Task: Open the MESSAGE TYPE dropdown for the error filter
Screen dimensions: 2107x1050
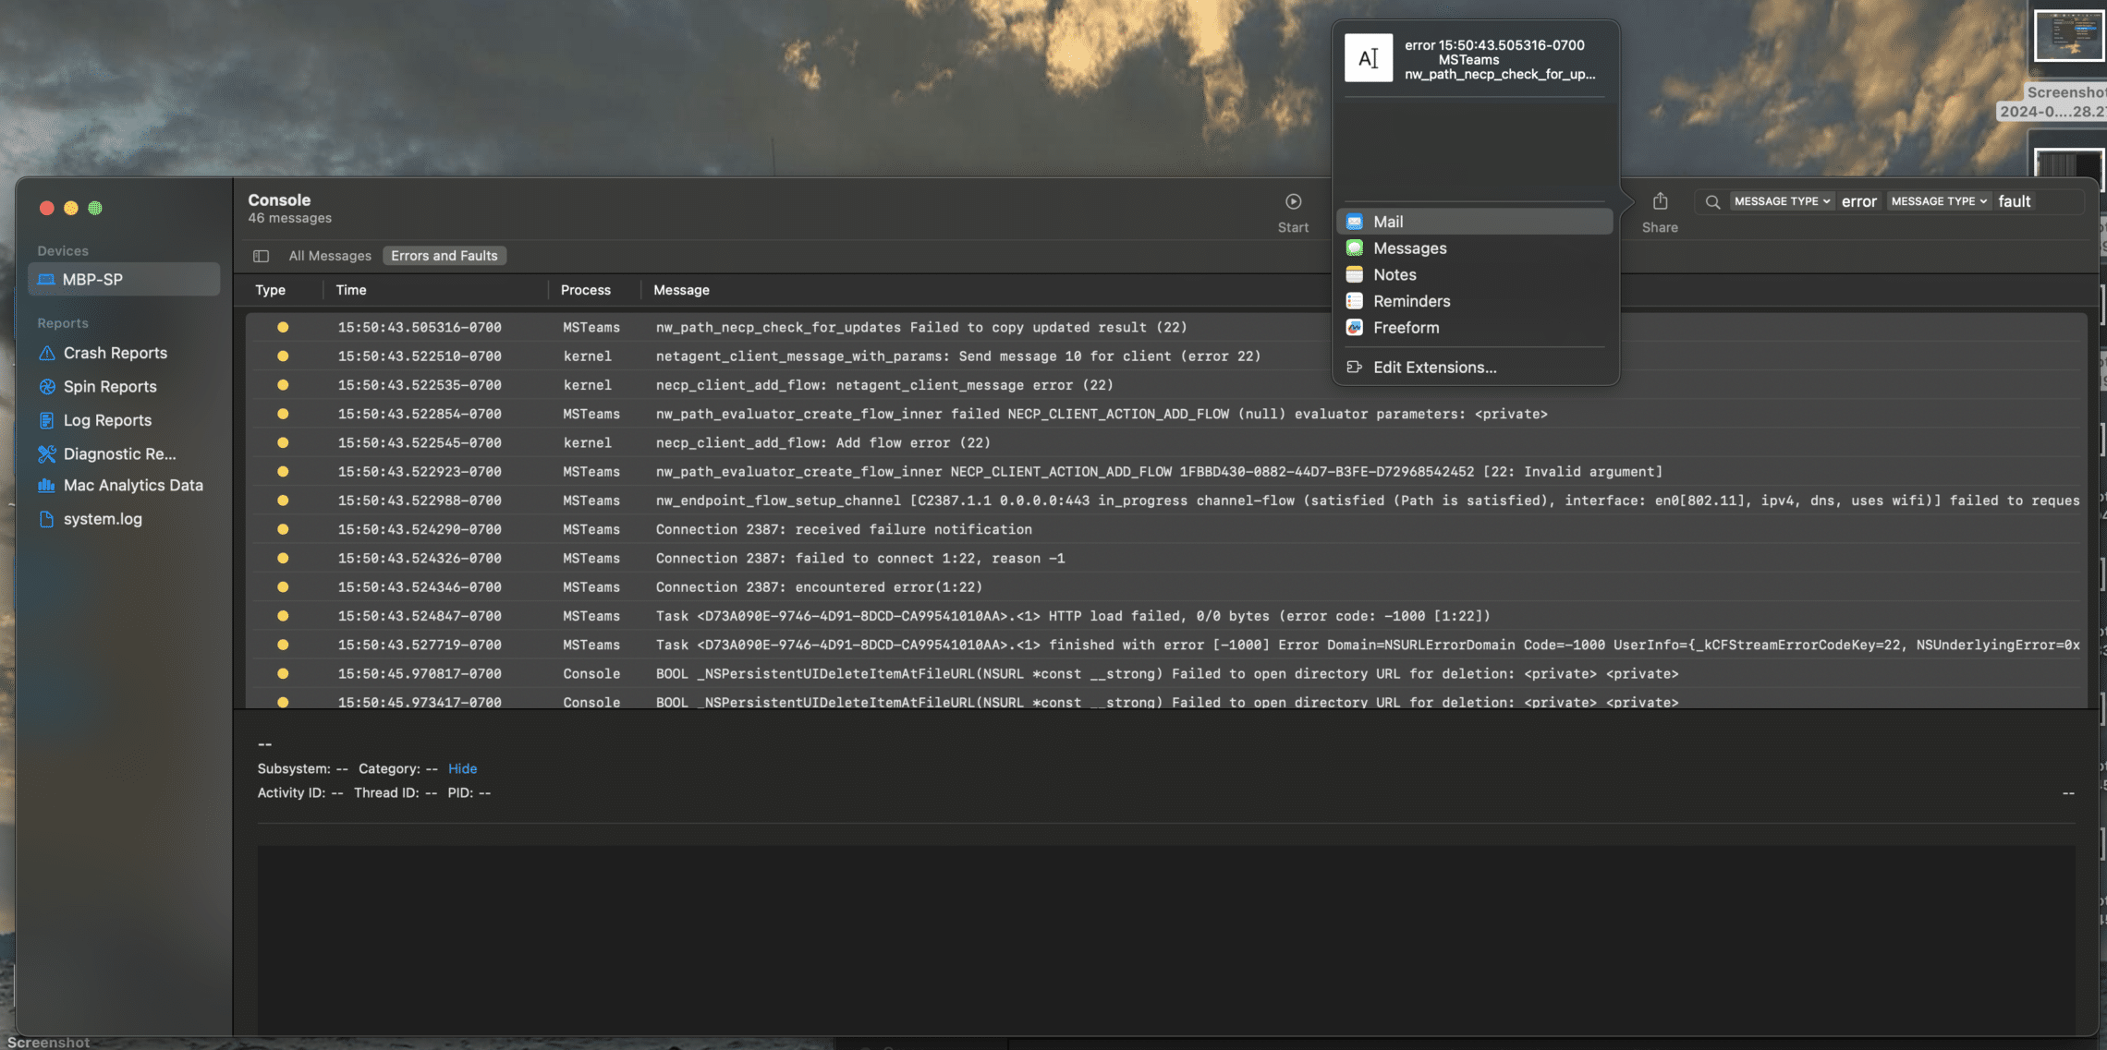Action: point(1781,201)
